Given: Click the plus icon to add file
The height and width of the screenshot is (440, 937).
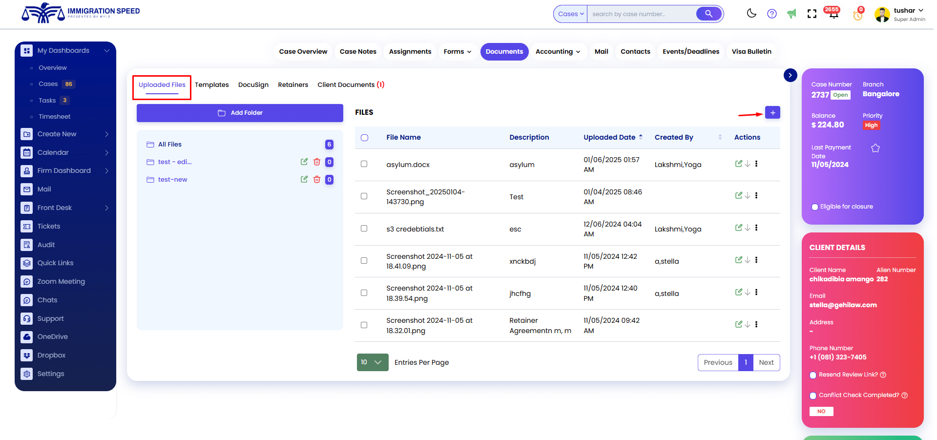Looking at the screenshot, I should click(x=772, y=113).
